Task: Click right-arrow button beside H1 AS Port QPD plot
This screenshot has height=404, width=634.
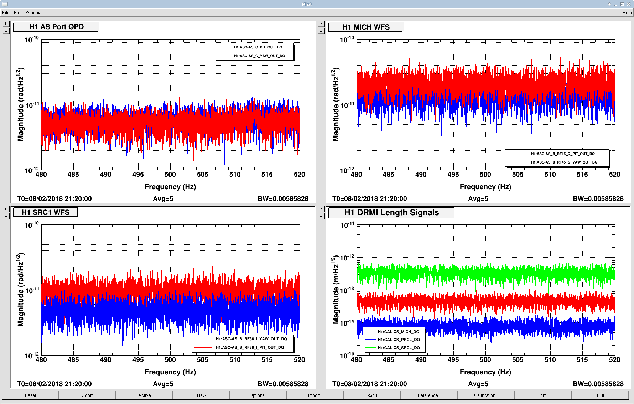Action: coord(6,24)
